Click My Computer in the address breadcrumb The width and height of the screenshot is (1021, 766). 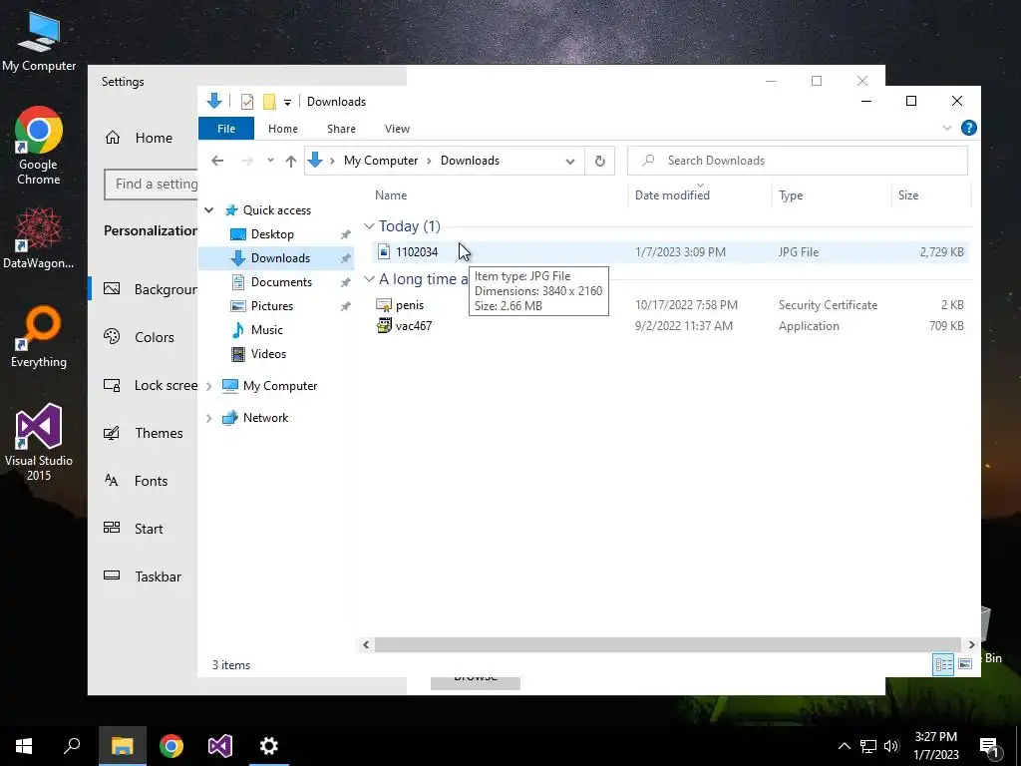coord(381,161)
